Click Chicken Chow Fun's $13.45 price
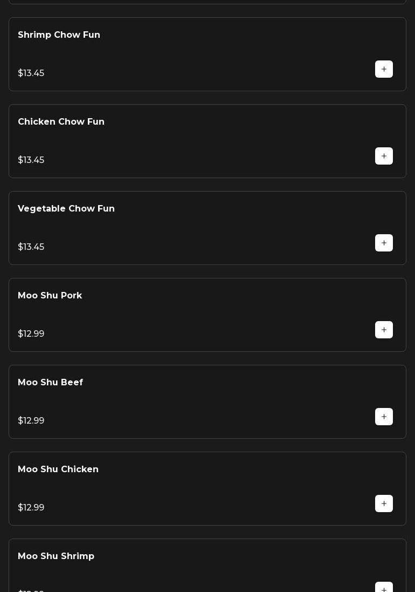 (31, 160)
